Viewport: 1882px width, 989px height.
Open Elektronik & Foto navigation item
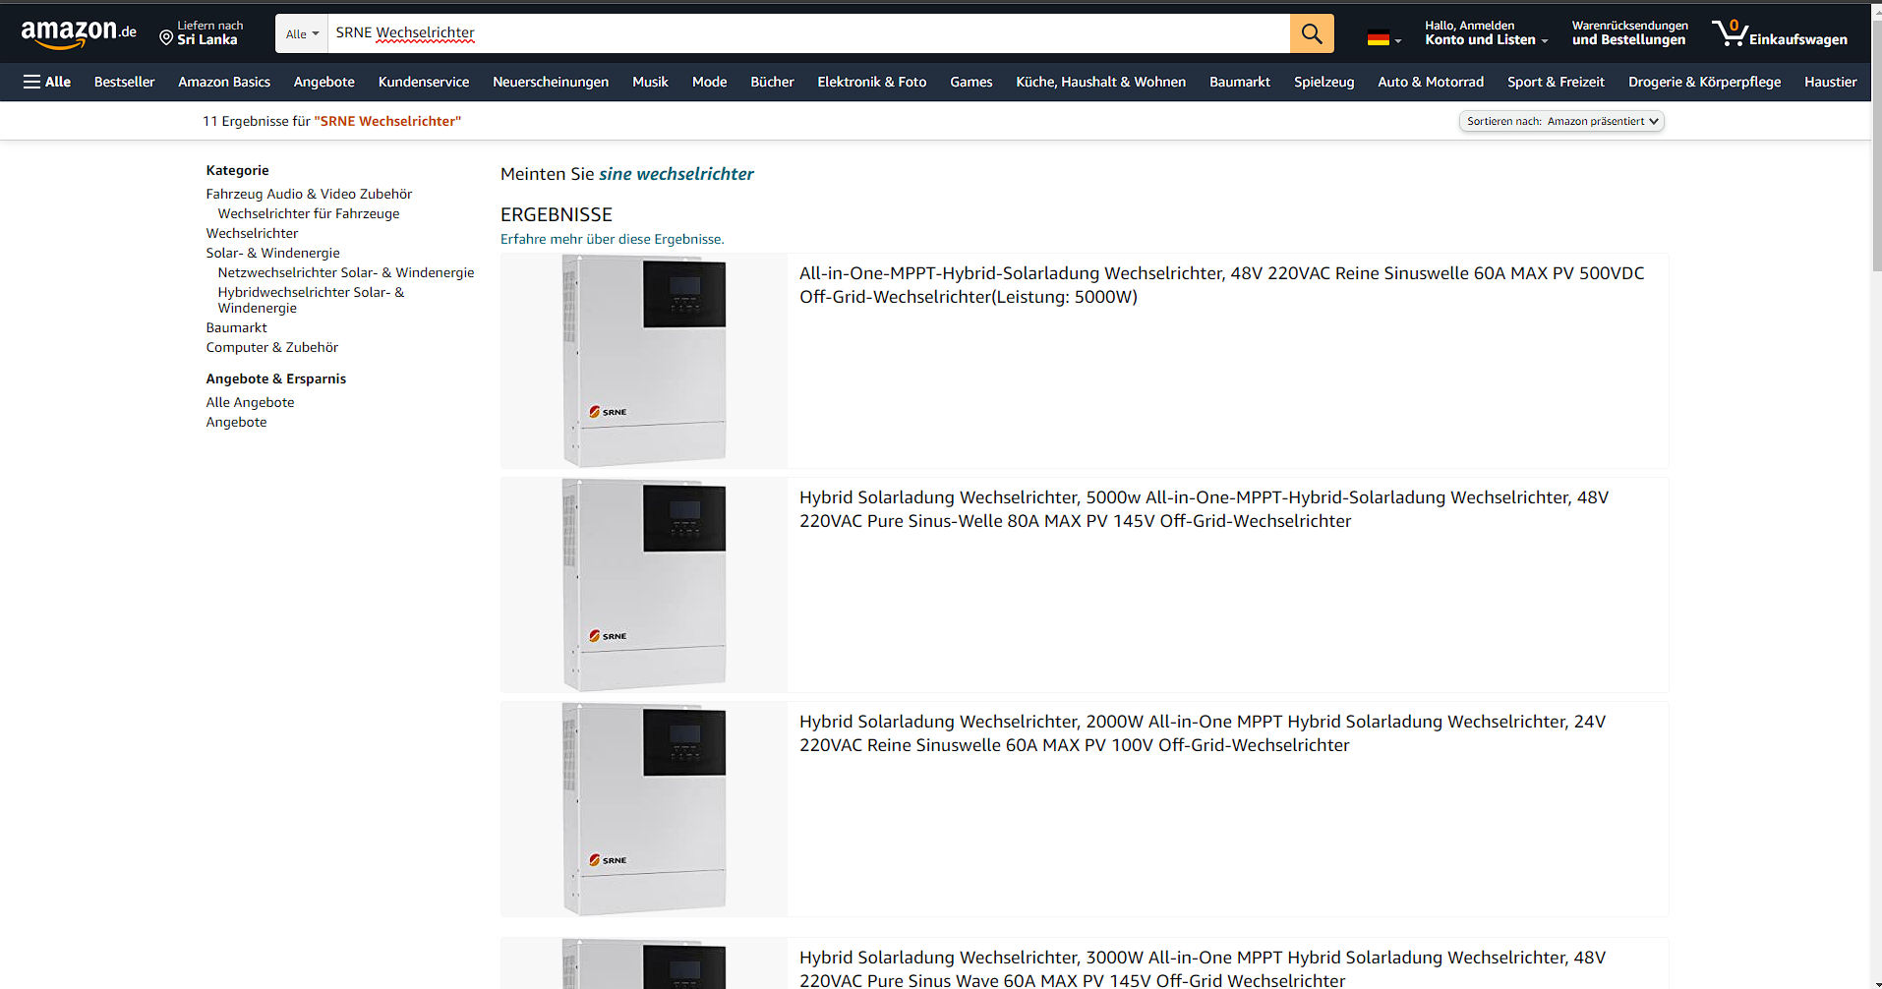(872, 82)
